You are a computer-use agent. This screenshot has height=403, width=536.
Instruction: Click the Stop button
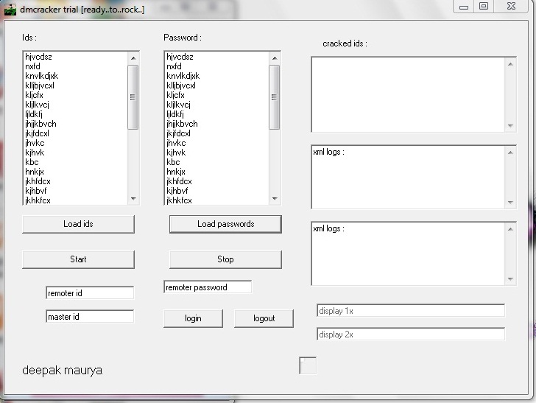tap(225, 259)
